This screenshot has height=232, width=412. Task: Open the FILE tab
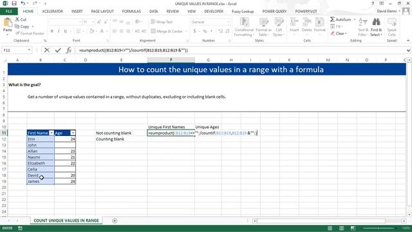tap(8, 12)
